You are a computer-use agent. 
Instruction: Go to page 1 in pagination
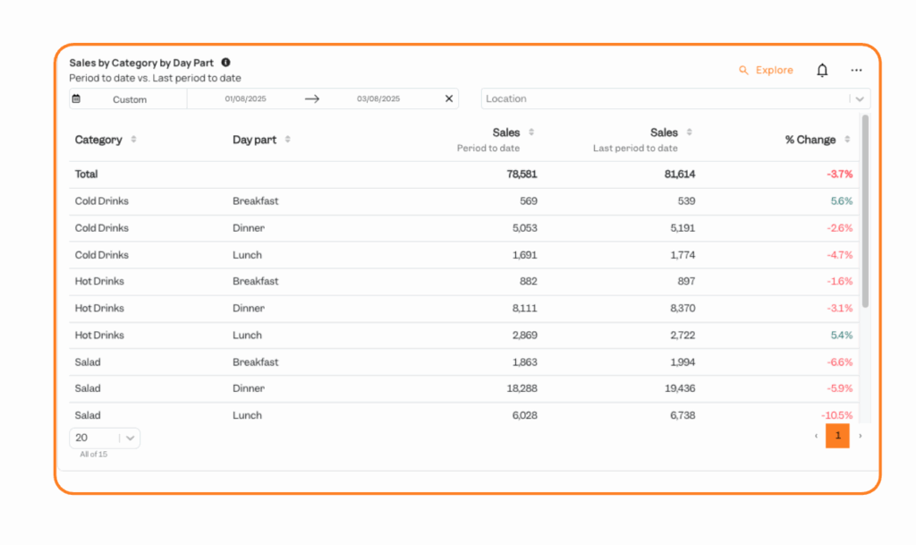tap(837, 436)
